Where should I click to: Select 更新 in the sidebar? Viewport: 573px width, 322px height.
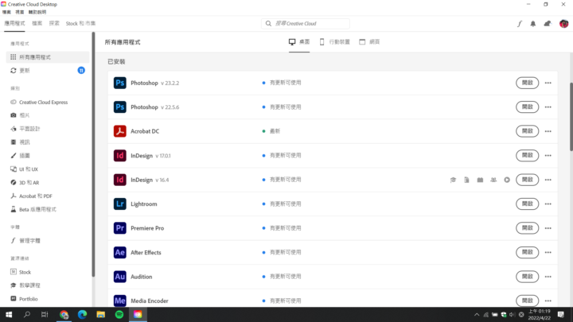click(25, 71)
